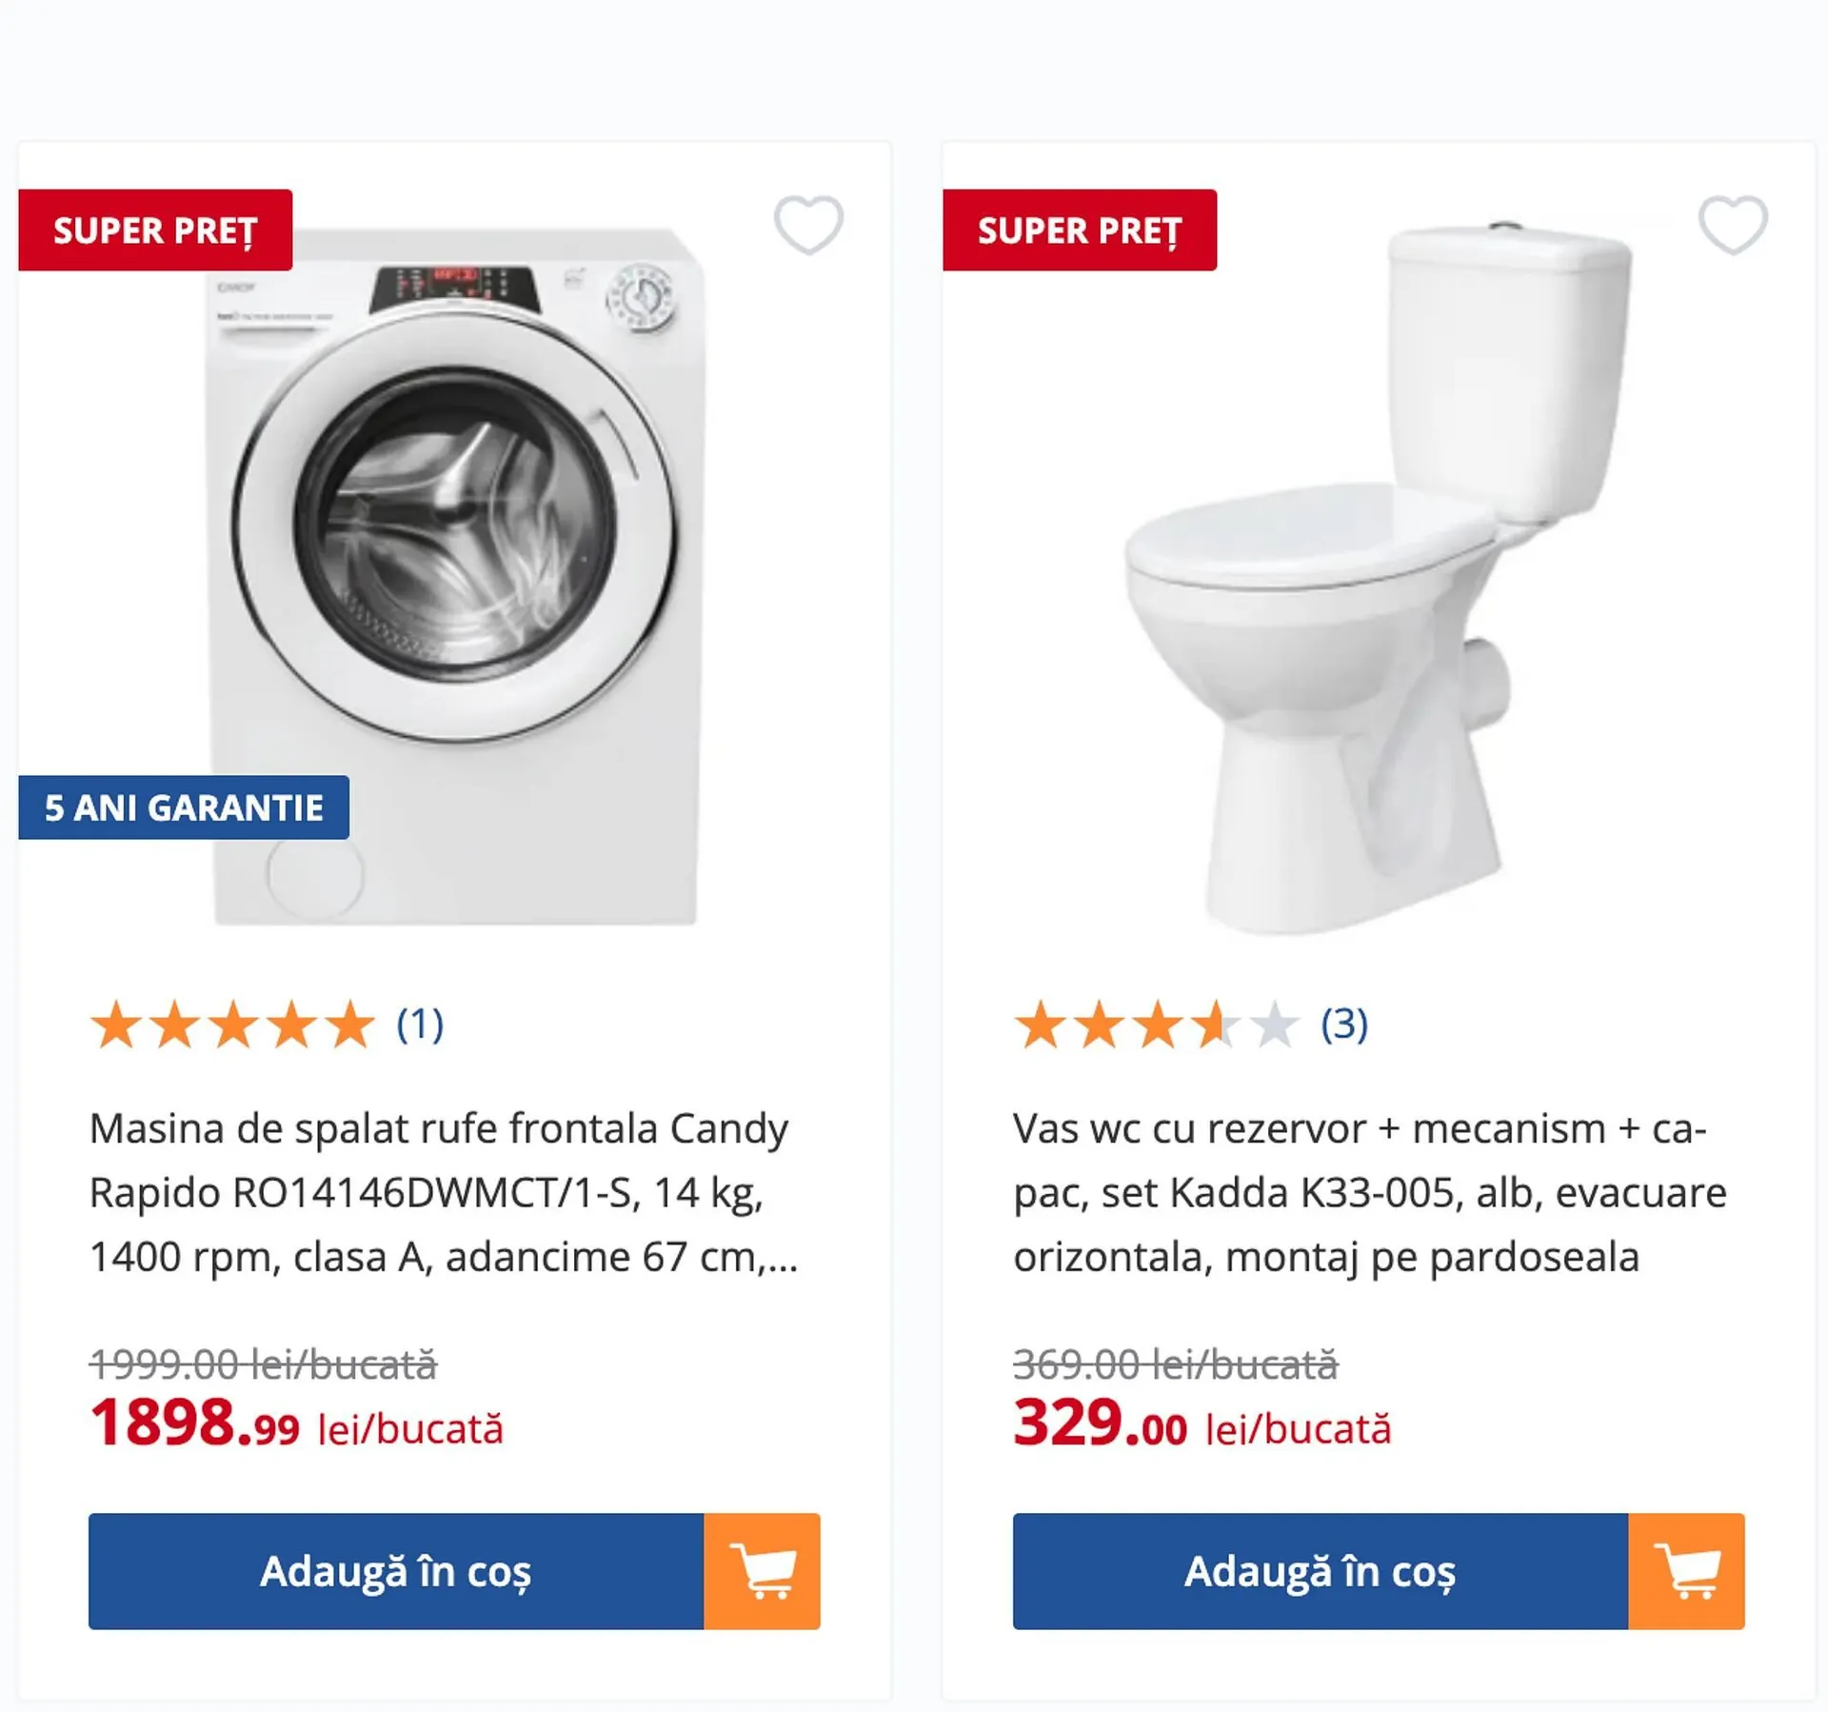The image size is (1828, 1712).
Task: Open the (3) review count for toilet
Action: tap(1344, 1025)
